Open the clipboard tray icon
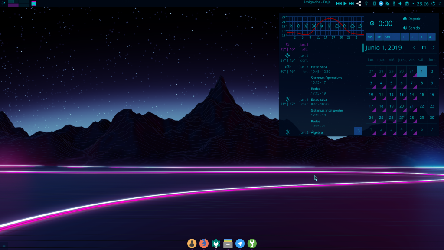 point(407,3)
